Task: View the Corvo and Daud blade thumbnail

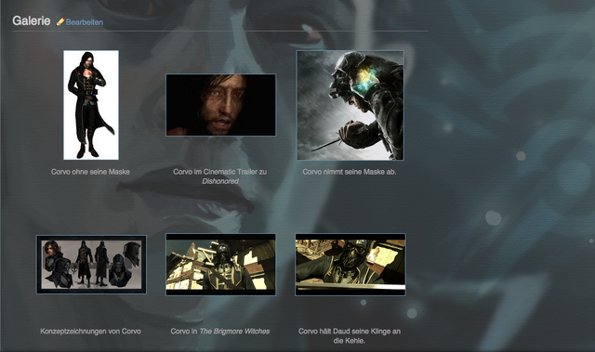Action: point(350,265)
